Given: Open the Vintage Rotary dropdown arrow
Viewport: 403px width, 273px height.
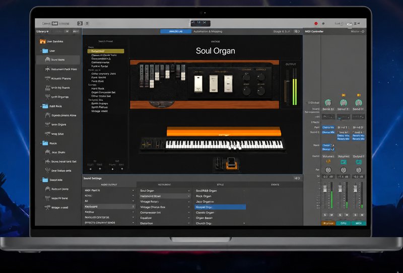Looking at the screenshot, I should pos(188,201).
